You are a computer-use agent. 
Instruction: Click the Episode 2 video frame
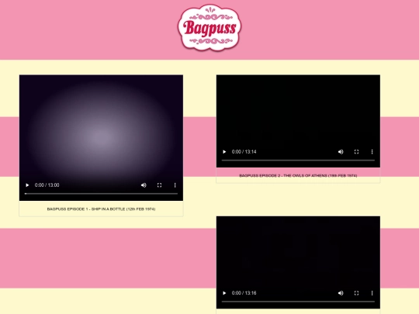click(x=298, y=121)
